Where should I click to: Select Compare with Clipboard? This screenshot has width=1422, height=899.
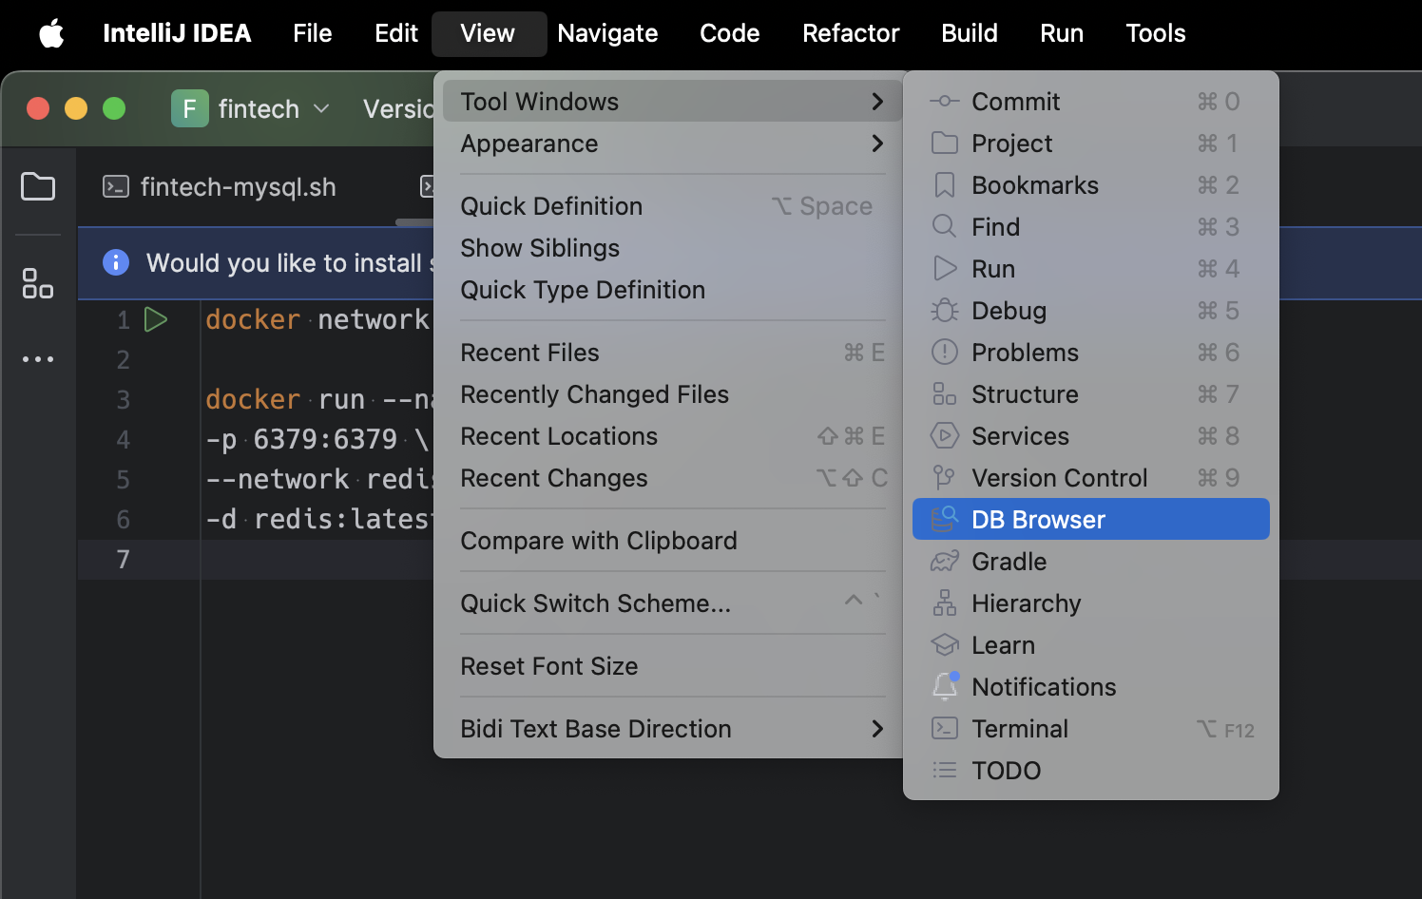point(599,541)
